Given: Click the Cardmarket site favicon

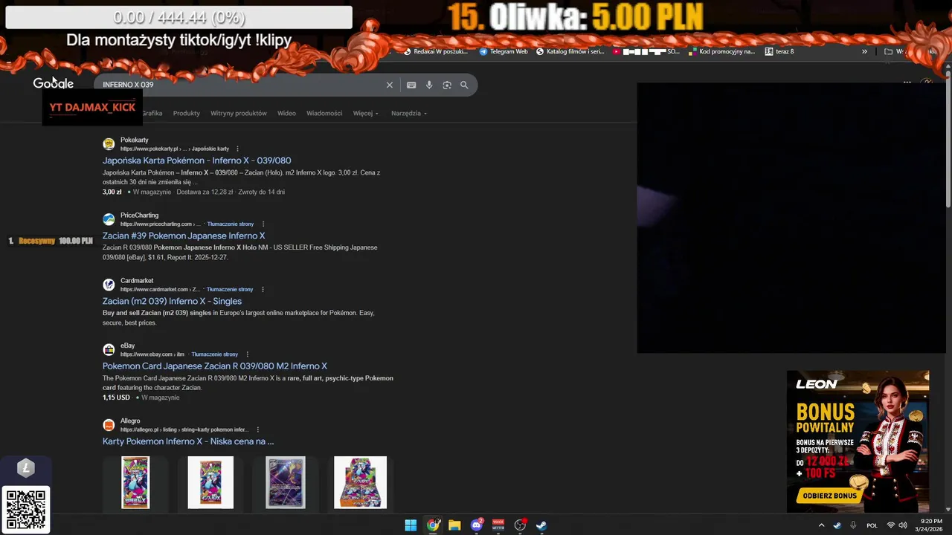Looking at the screenshot, I should 109,285.
